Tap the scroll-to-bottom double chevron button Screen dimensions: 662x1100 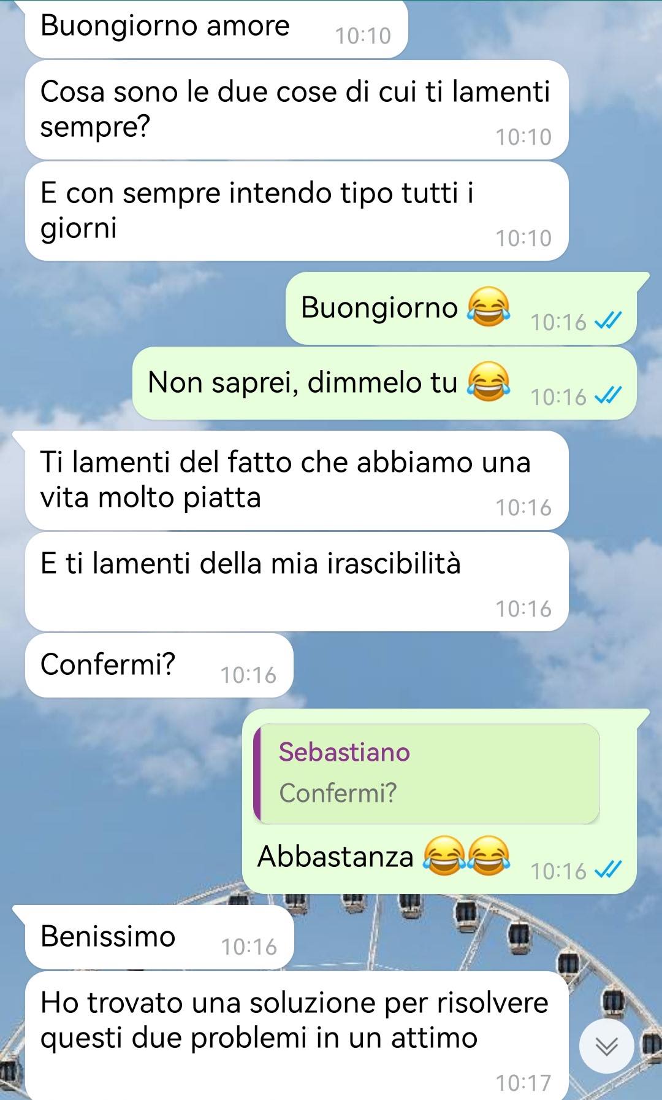(606, 1046)
